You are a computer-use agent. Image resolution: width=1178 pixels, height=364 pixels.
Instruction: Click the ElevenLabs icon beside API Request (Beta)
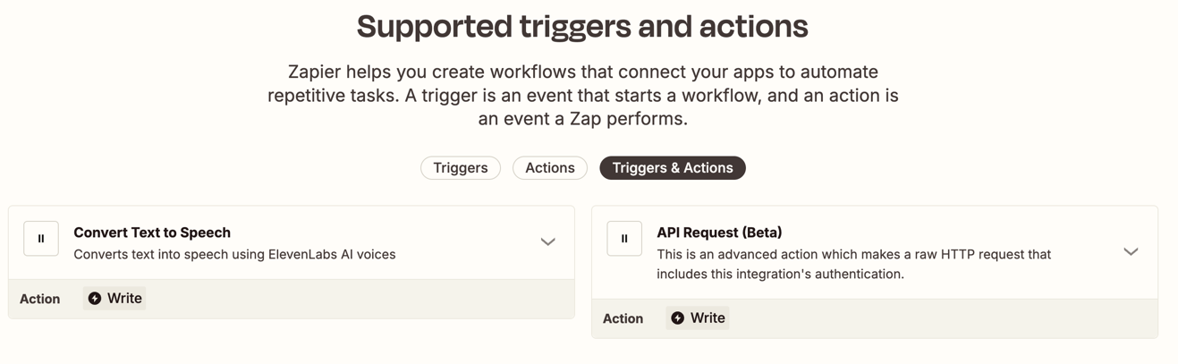tap(624, 239)
